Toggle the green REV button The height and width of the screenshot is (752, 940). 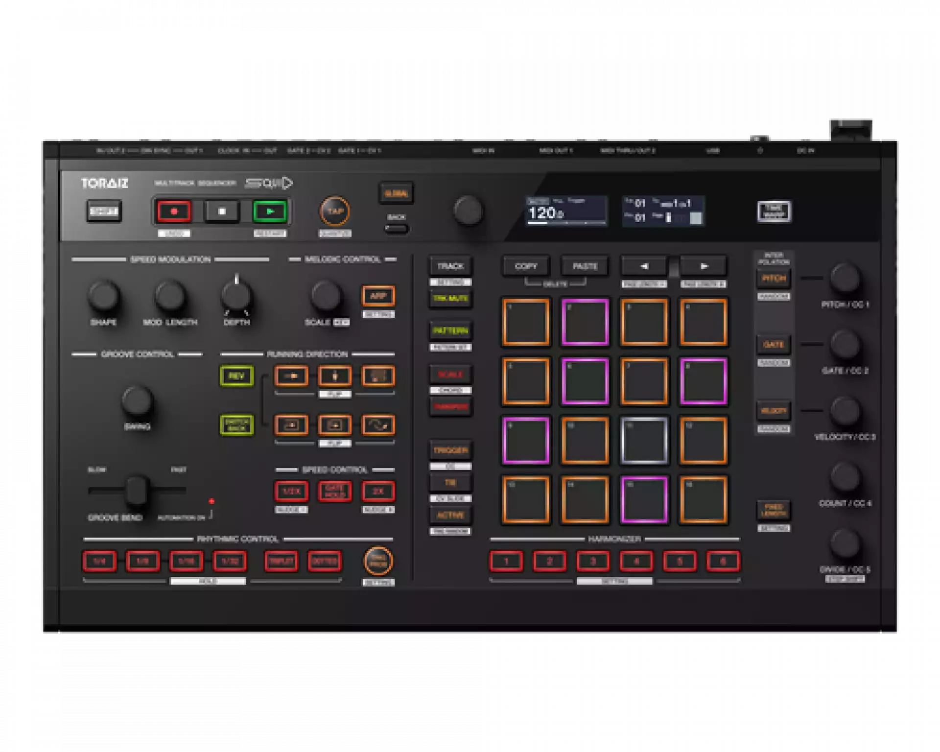236,376
